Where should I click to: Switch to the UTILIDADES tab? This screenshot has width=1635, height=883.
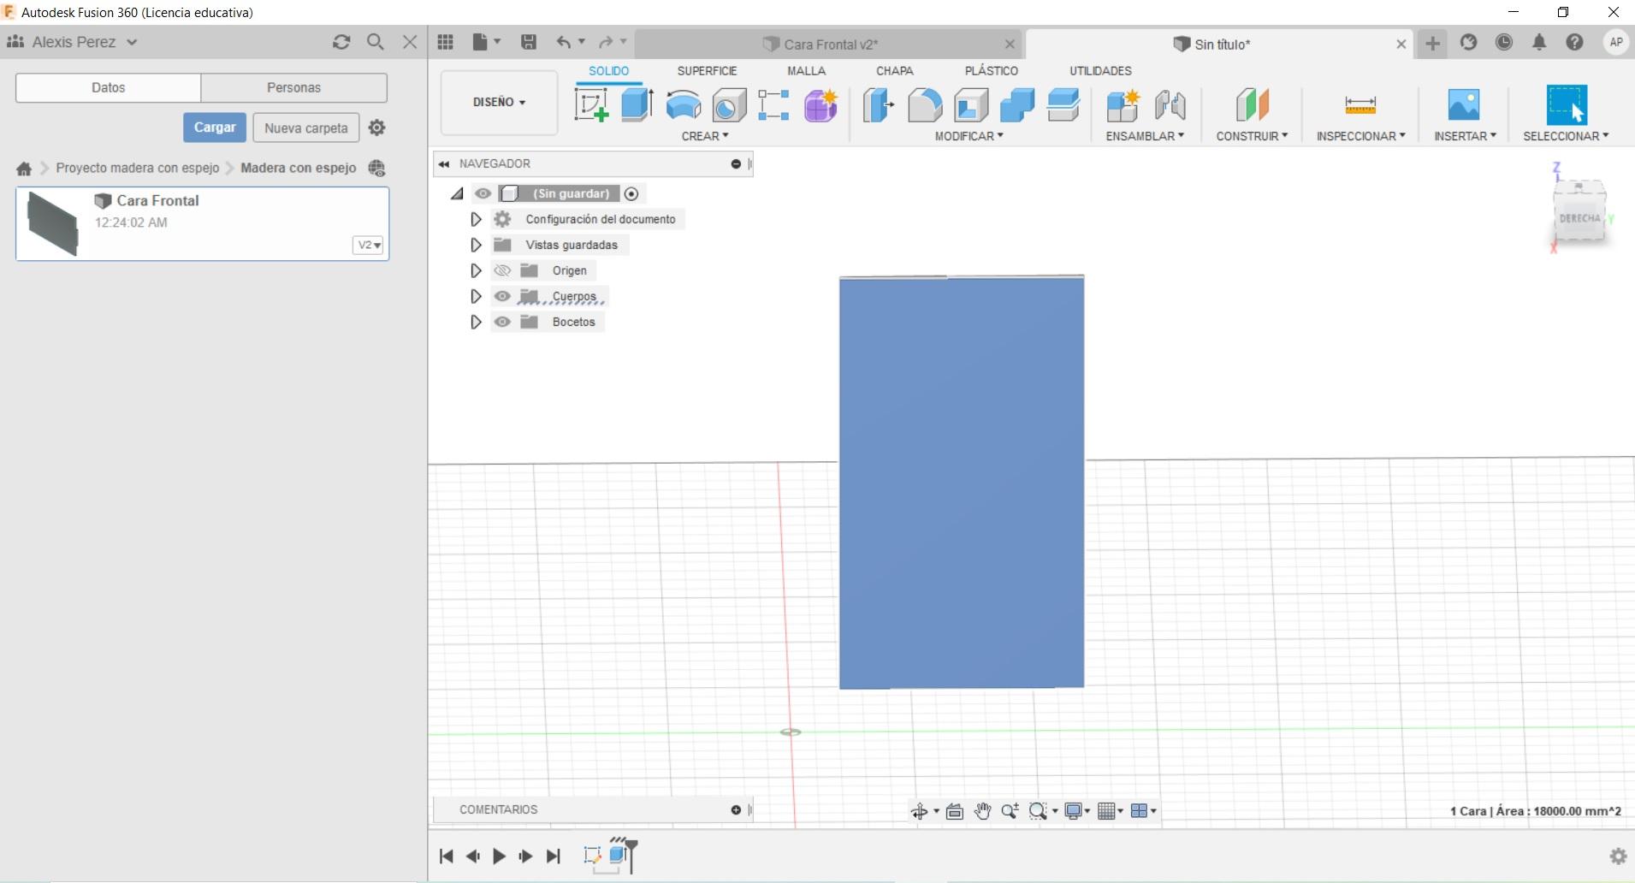point(1100,71)
